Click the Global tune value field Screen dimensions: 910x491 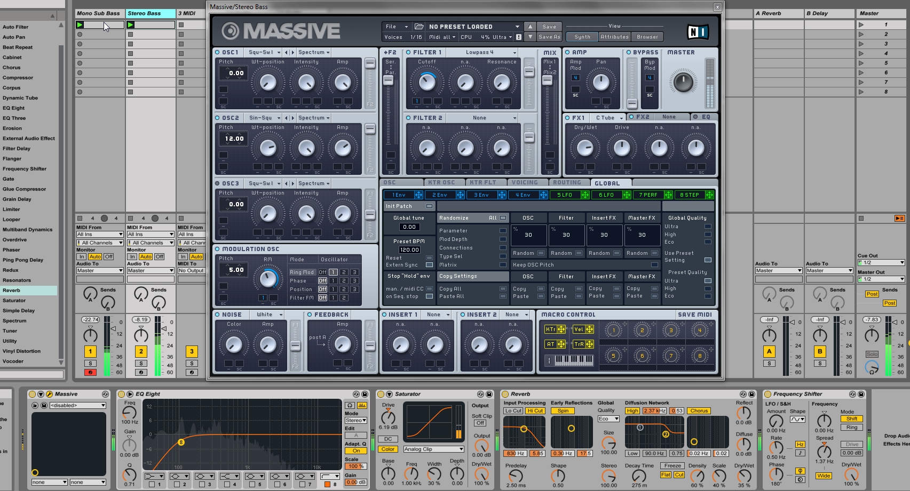click(x=409, y=227)
